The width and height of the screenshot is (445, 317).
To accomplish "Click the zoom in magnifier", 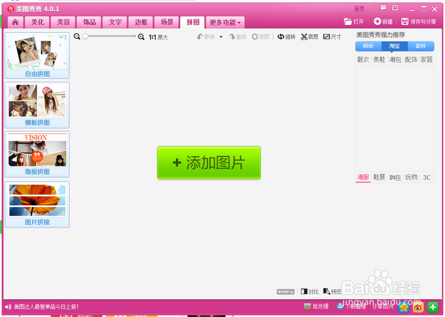I will (x=141, y=37).
